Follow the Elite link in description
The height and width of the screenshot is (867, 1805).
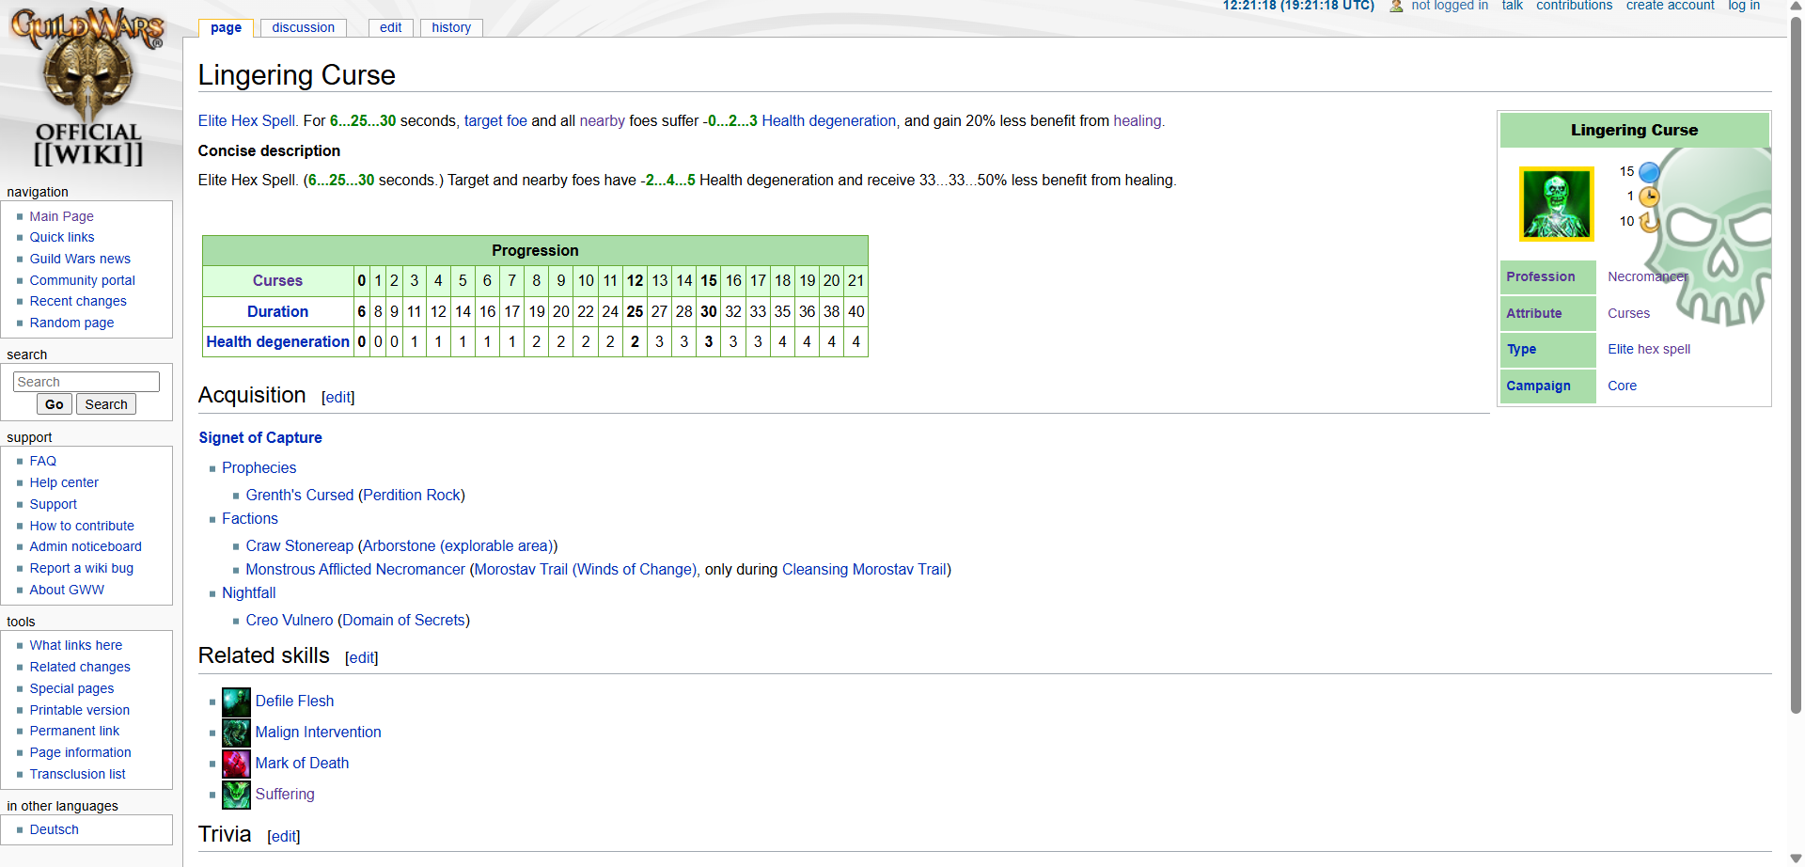(212, 121)
